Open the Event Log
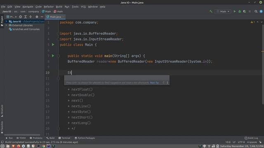This screenshot has height=148, width=264. (x=251, y=138)
